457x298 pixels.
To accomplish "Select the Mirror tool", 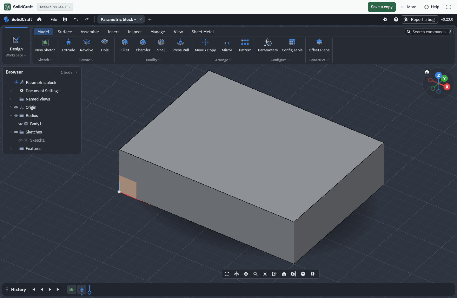I will [227, 45].
